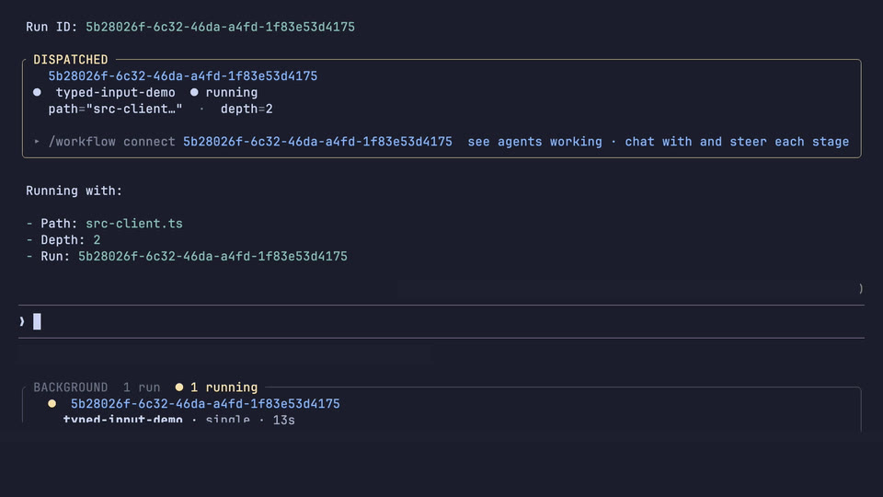Click the '1 run' count in BACKGROUND header
883x497 pixels.
tap(142, 387)
